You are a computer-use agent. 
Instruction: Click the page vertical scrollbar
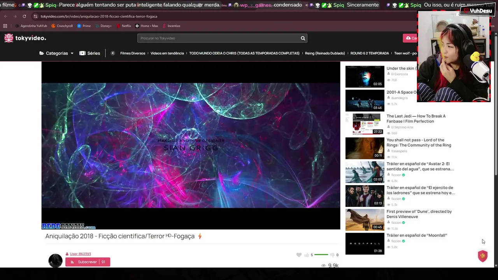pos(496,105)
